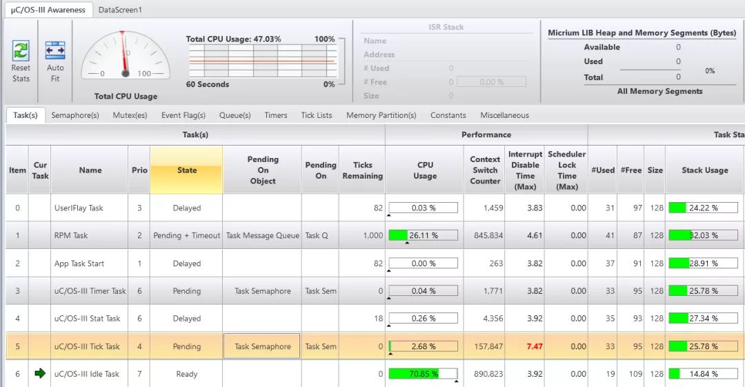Click the #Used column header

click(602, 170)
